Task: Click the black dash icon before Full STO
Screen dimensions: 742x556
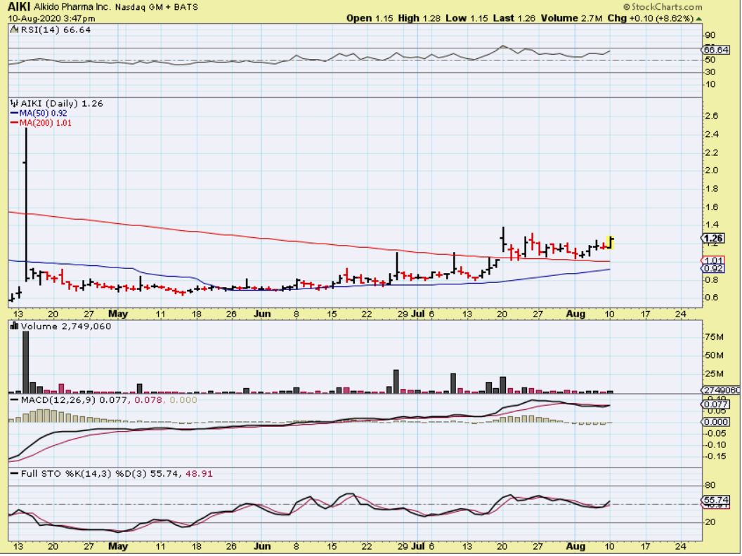Action: tap(14, 474)
